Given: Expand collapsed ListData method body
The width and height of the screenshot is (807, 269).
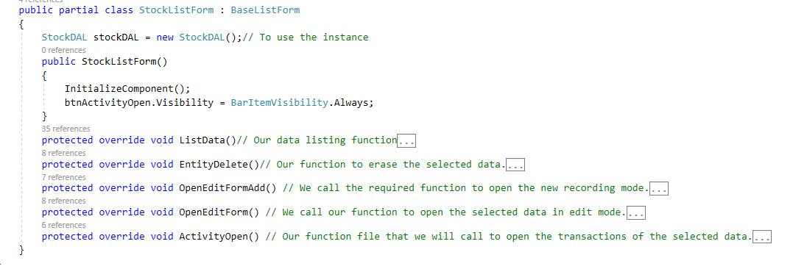Looking at the screenshot, I should tap(406, 140).
